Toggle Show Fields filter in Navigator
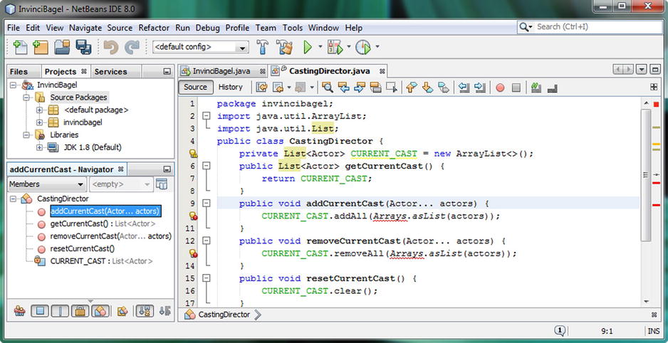668x343 pixels. pyautogui.click(x=40, y=311)
